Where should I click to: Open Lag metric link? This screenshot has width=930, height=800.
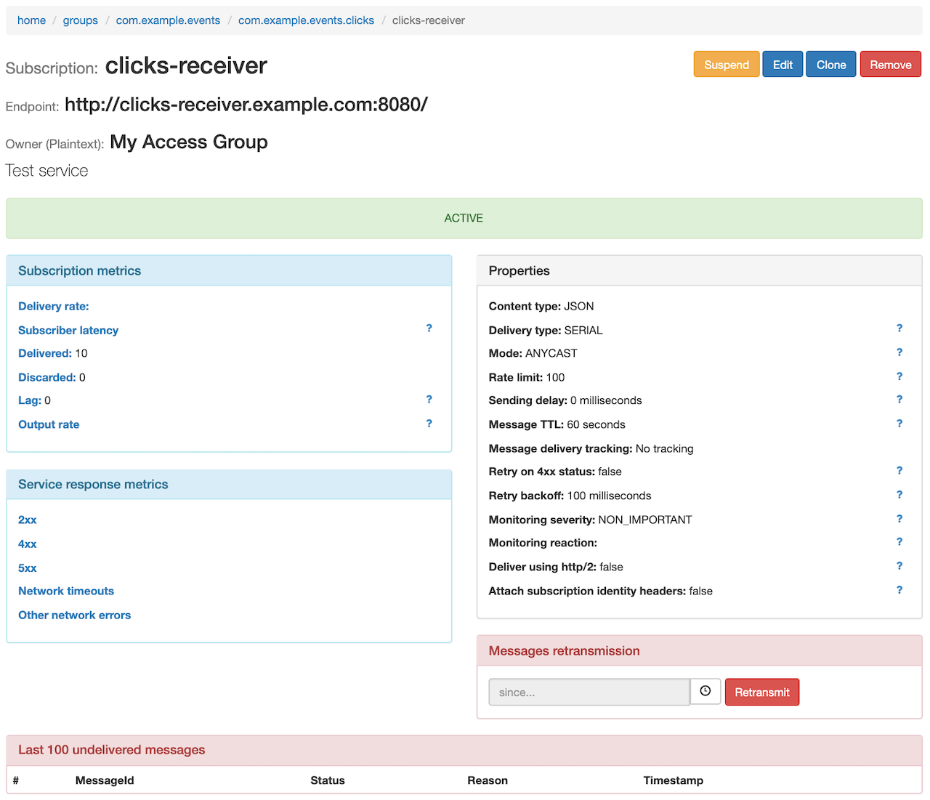(30, 400)
